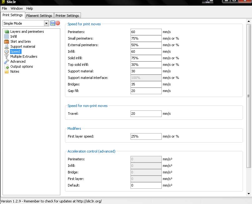Click the Top solid infill field
Image resolution: width=252 pixels, height=204 pixels.
pos(146,65)
